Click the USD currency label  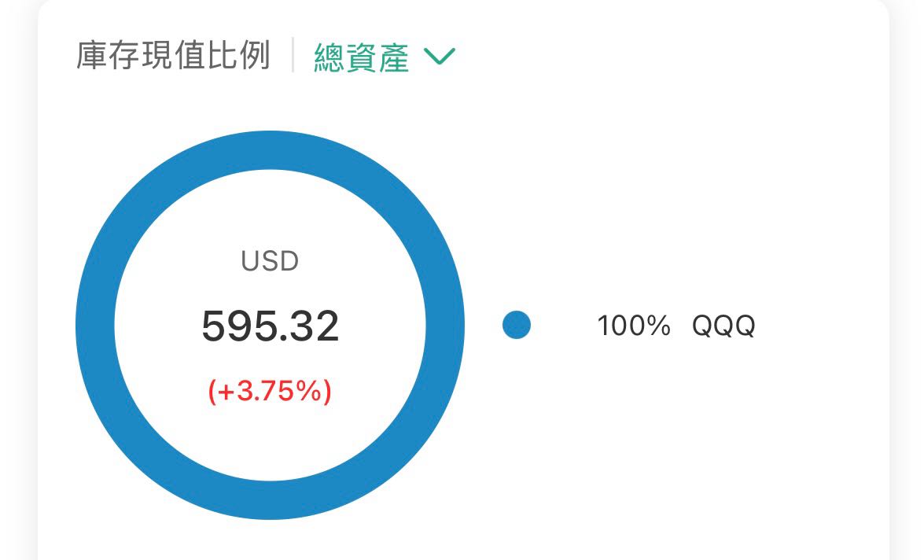[270, 261]
